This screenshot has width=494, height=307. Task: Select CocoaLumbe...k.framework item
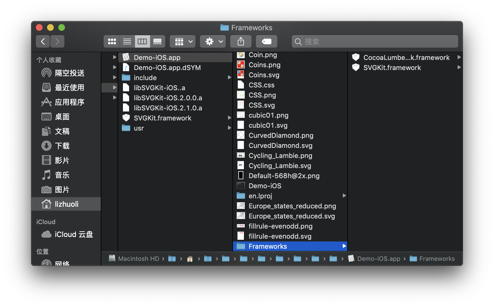[x=406, y=57]
